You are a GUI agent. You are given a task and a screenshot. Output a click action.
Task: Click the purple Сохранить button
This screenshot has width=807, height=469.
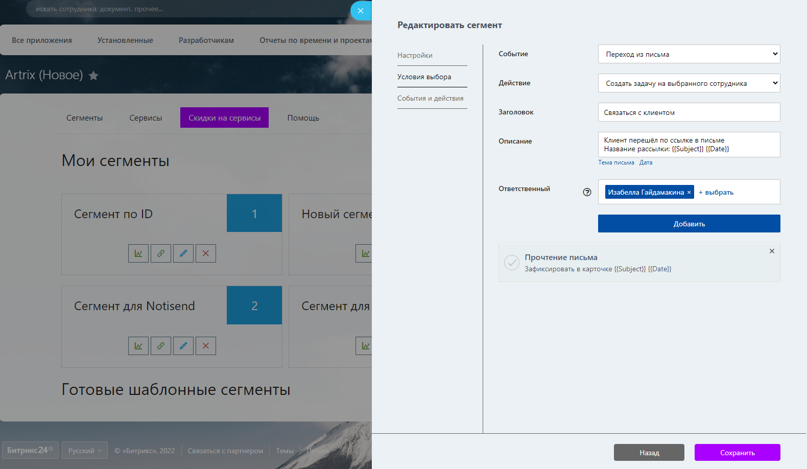pyautogui.click(x=737, y=453)
